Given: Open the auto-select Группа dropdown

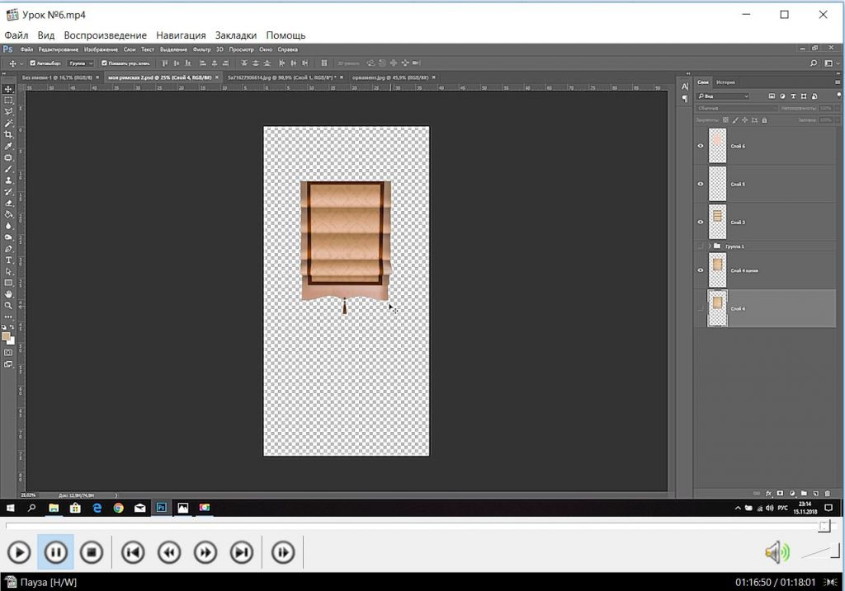Looking at the screenshot, I should pyautogui.click(x=79, y=63).
